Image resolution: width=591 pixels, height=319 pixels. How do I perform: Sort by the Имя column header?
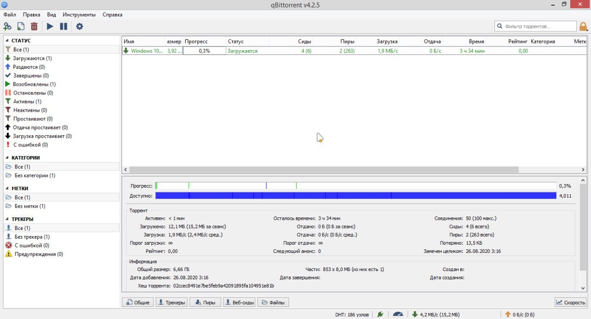(x=143, y=42)
